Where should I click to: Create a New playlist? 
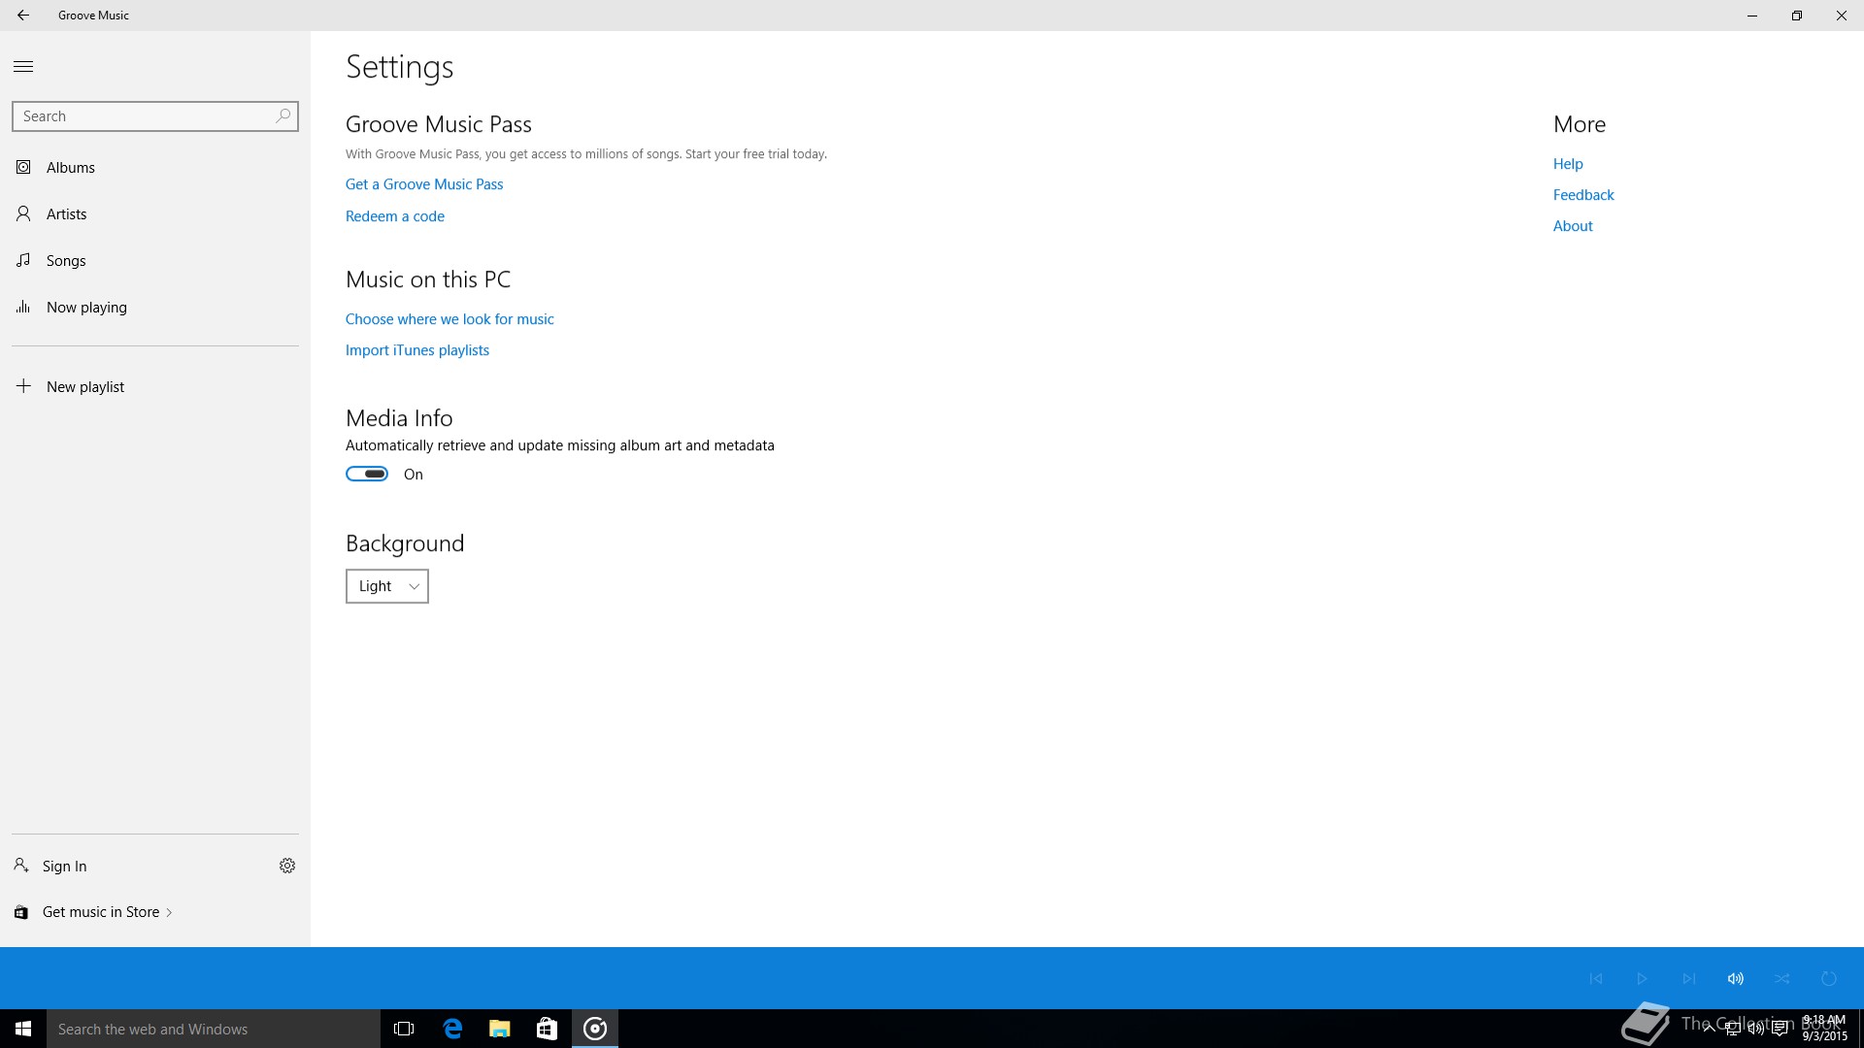tap(155, 386)
